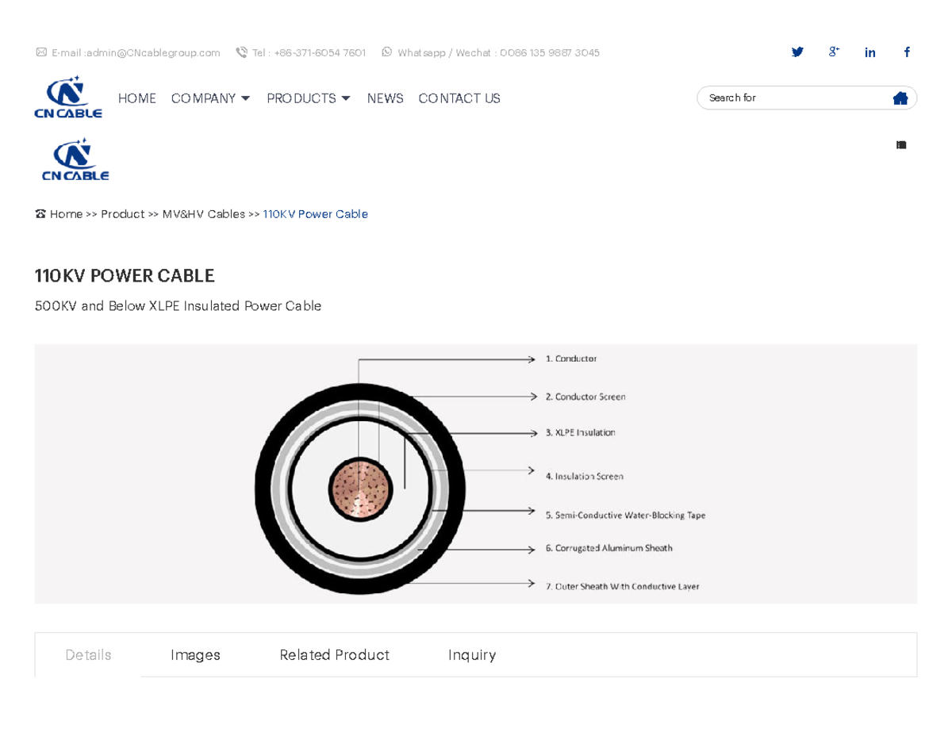Click the admin@CNcablegroup.com email address
Screen dimensions: 952x736
(153, 52)
